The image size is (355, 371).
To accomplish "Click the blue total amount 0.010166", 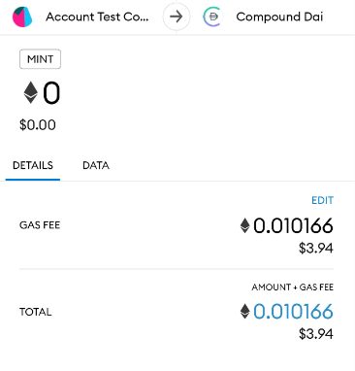I will pos(293,312).
